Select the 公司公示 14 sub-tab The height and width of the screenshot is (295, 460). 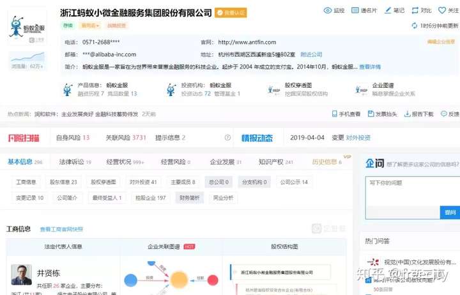294,182
